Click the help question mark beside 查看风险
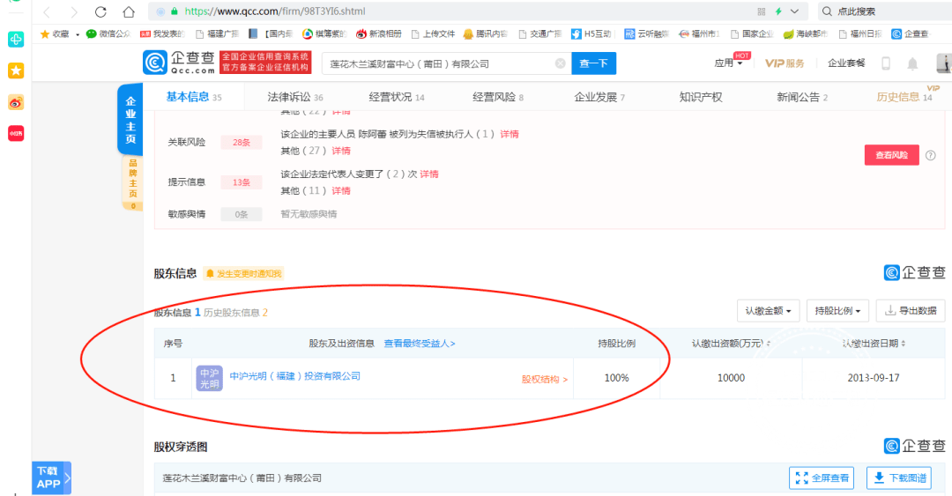The height and width of the screenshot is (496, 952). click(x=930, y=155)
